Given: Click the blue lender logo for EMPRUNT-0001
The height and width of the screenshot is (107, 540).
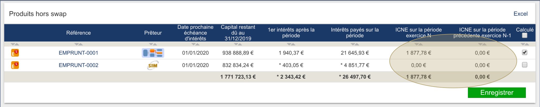Looking at the screenshot, I should pos(153,53).
